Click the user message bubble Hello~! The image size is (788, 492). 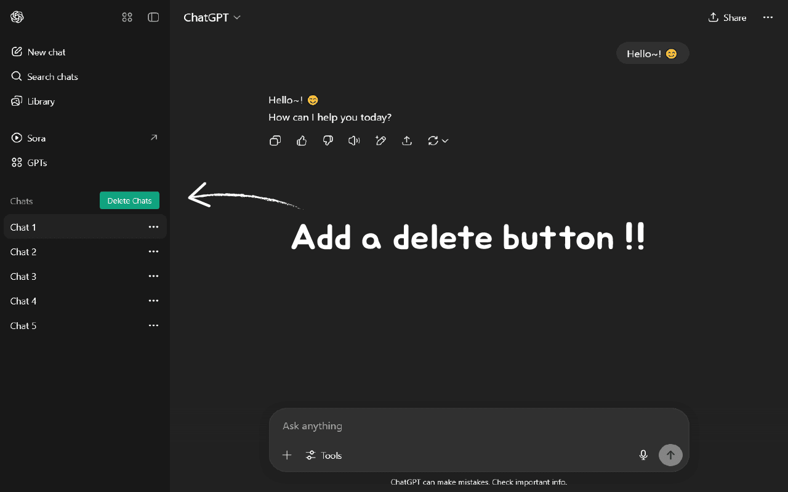pos(653,54)
